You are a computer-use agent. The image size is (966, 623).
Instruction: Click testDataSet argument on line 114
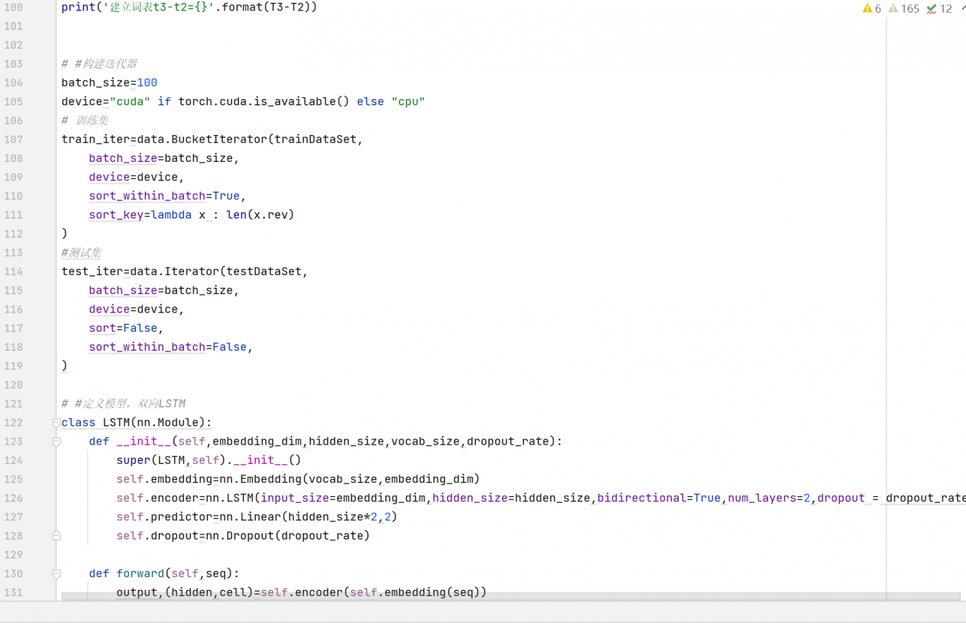[x=263, y=272]
